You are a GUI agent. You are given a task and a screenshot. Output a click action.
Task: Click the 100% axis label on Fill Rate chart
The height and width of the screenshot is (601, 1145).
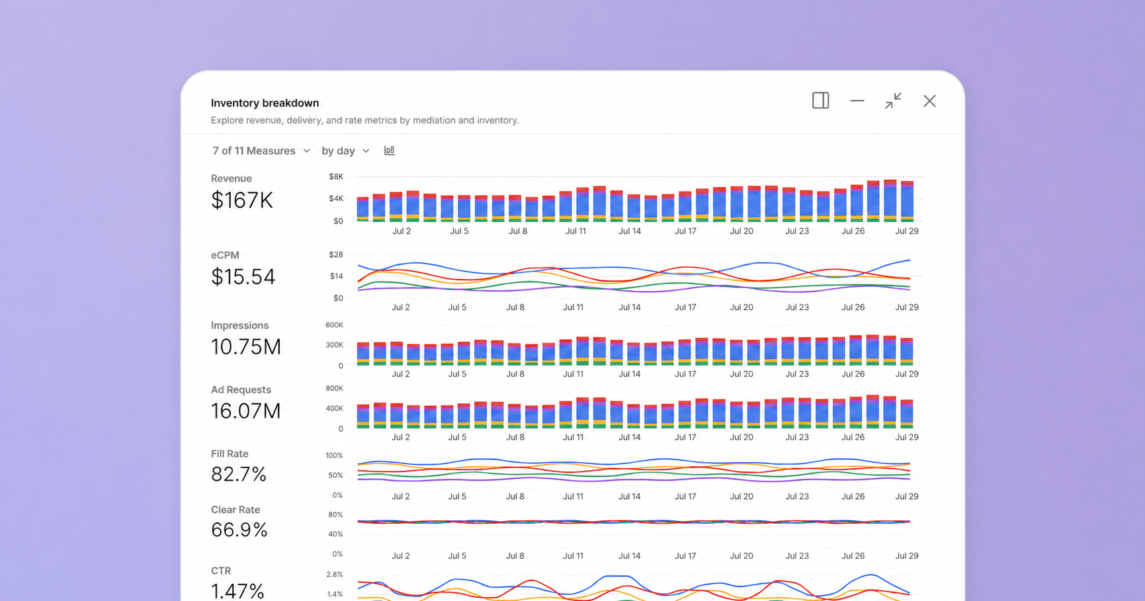click(x=334, y=456)
